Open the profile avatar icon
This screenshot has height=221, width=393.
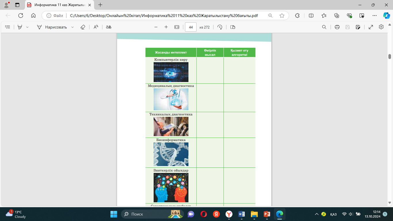pyautogui.click(x=6, y=5)
